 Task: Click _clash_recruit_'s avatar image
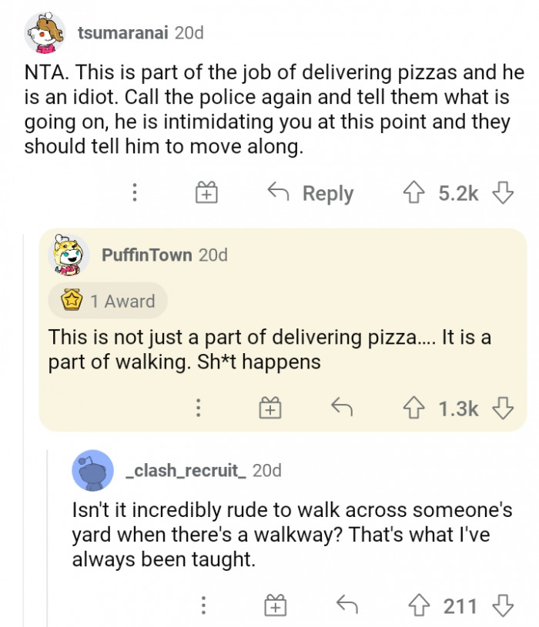92,471
